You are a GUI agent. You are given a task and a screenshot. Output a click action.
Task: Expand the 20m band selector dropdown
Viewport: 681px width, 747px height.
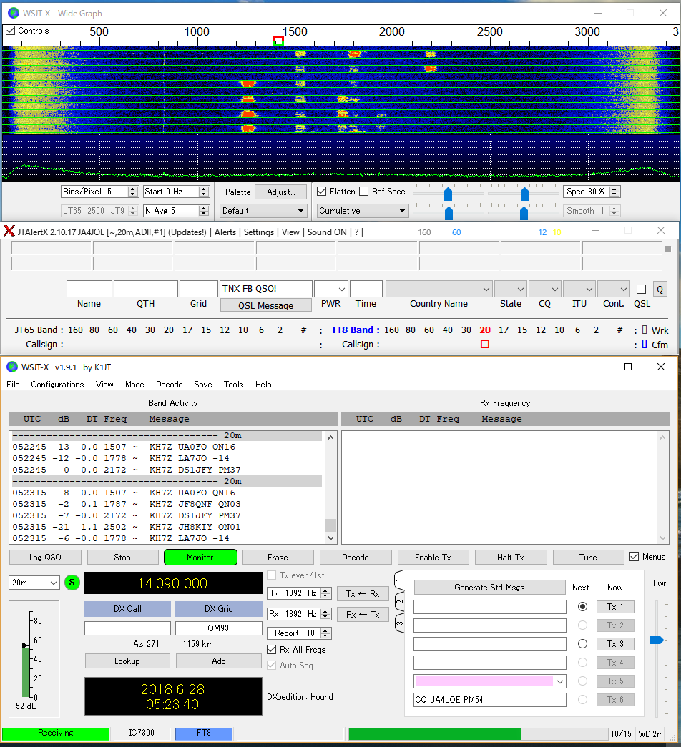pyautogui.click(x=34, y=583)
